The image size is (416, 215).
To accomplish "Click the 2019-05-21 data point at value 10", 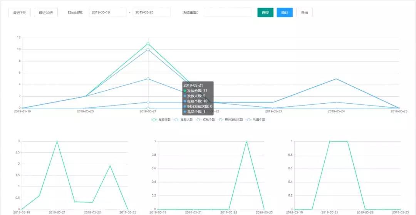I will [x=148, y=50].
